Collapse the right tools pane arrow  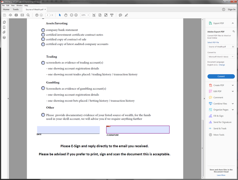[x=204, y=99]
